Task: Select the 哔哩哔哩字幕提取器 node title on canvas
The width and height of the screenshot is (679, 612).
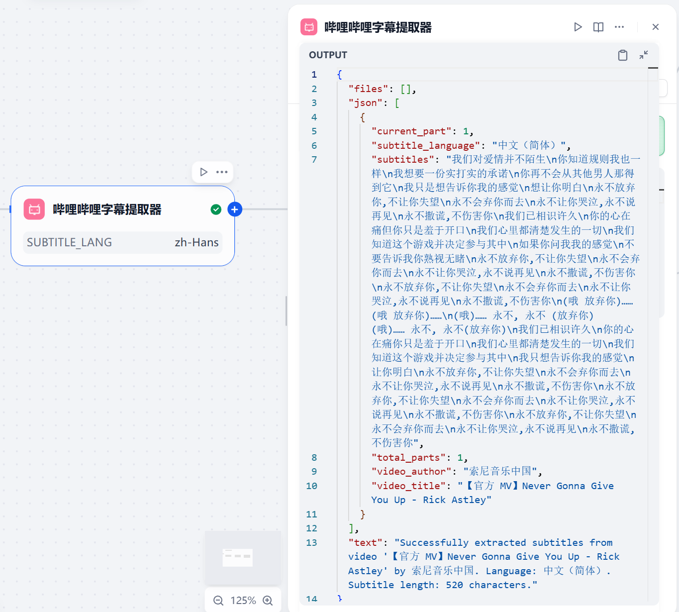Action: [107, 209]
